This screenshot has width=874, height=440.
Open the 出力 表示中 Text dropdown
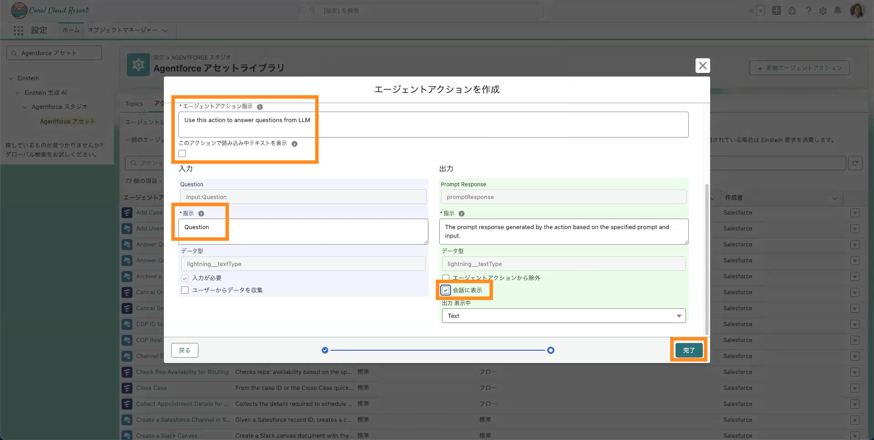(564, 316)
